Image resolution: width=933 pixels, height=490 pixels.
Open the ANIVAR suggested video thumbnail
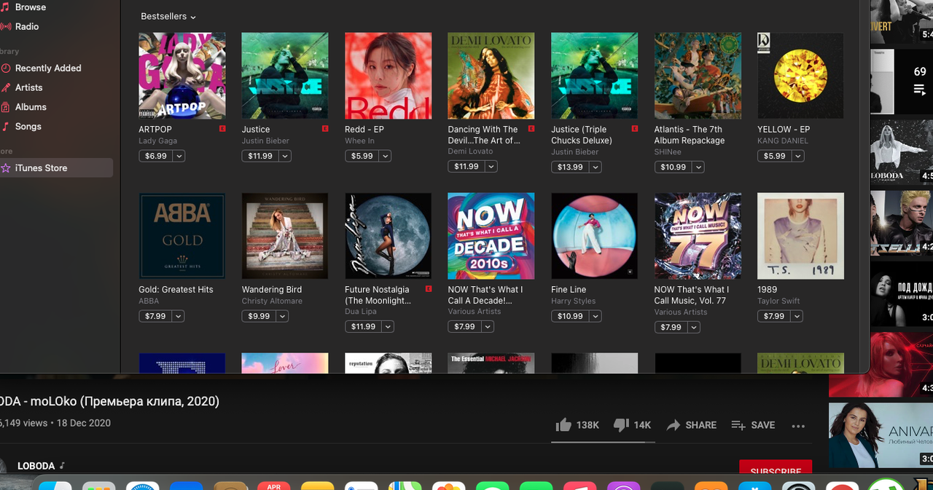881,435
